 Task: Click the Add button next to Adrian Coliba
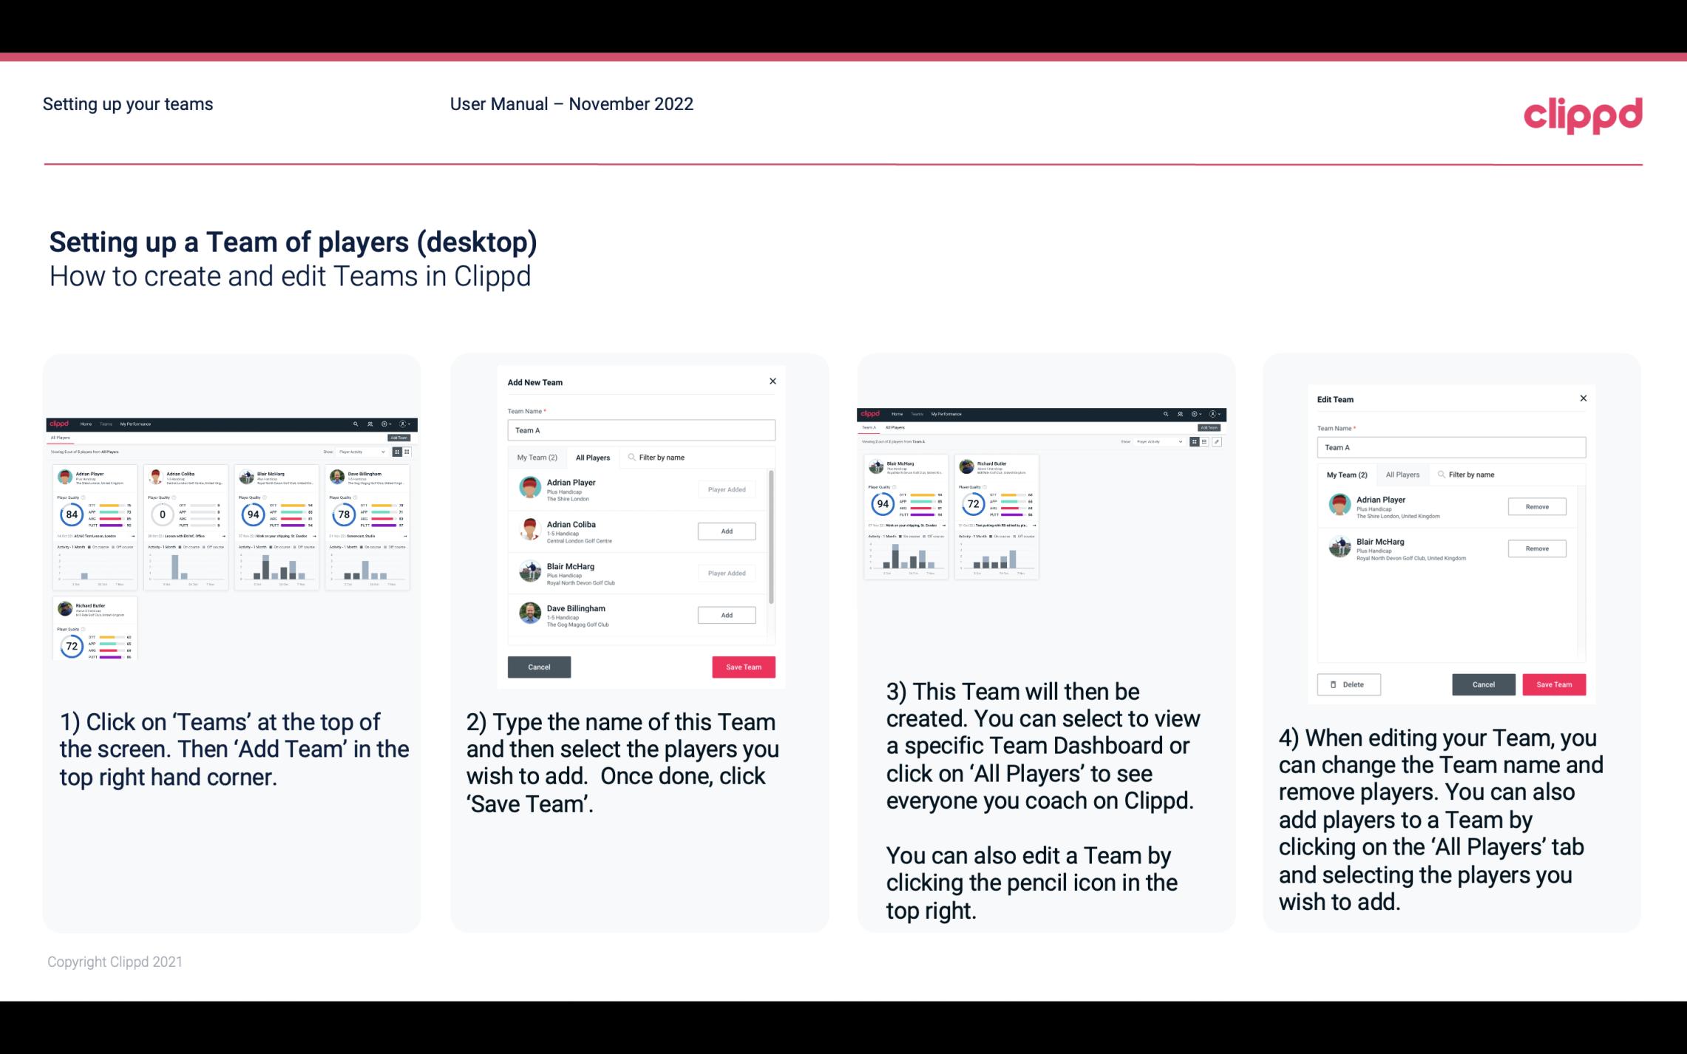pos(726,529)
